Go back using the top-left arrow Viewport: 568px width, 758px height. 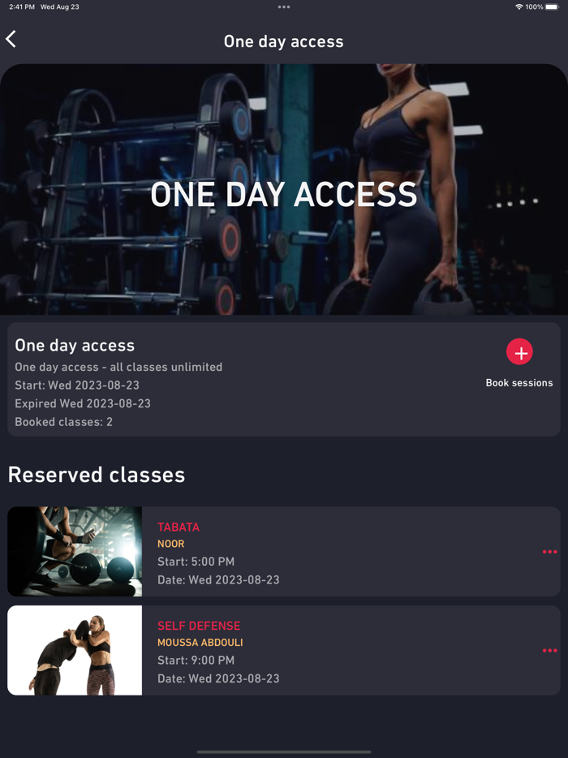pyautogui.click(x=11, y=39)
